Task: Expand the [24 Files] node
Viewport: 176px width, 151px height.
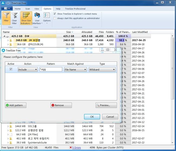Action: (x=8, y=134)
